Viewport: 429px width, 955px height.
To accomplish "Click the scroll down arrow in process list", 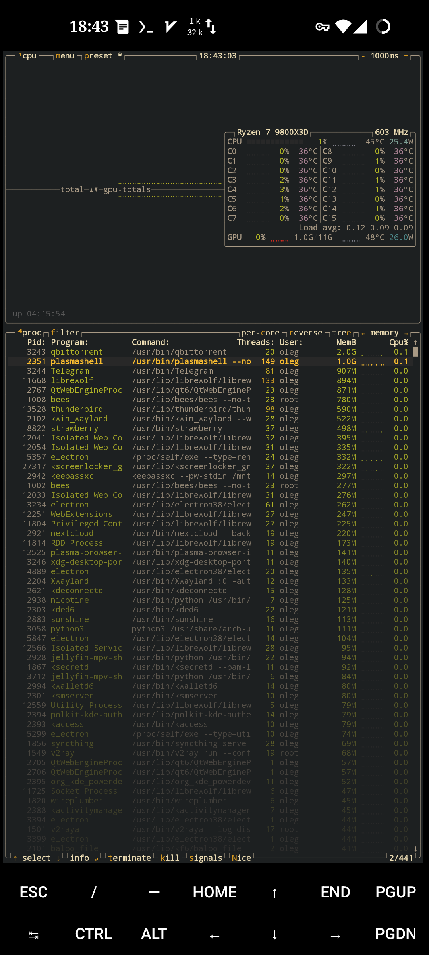I will pos(415,849).
